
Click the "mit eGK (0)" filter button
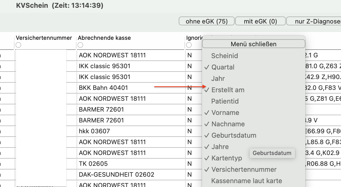click(x=260, y=21)
